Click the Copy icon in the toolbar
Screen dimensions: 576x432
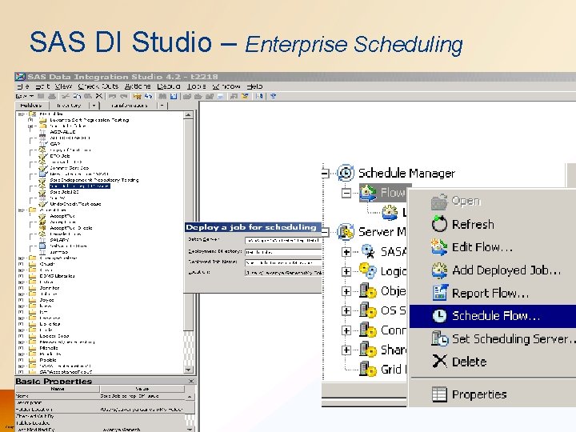77,96
